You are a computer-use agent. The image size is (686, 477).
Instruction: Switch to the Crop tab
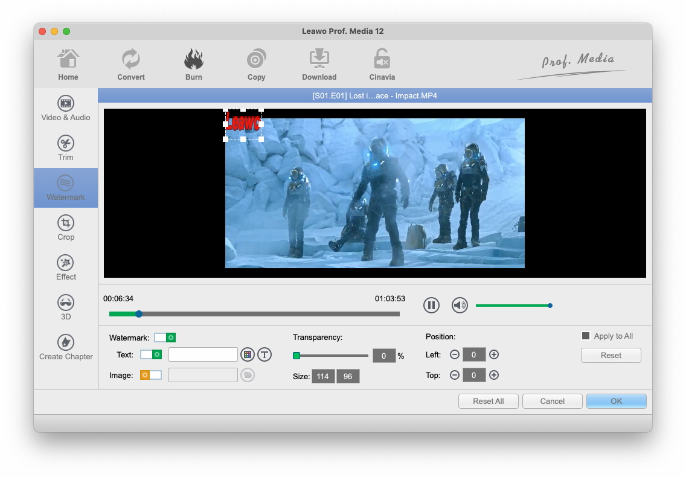click(66, 228)
